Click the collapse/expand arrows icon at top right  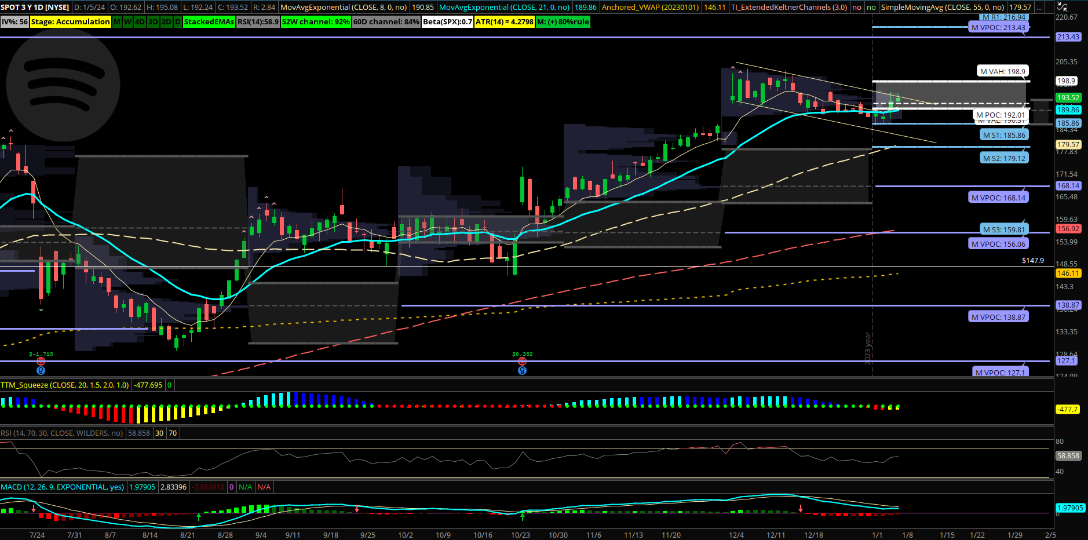point(1062,7)
